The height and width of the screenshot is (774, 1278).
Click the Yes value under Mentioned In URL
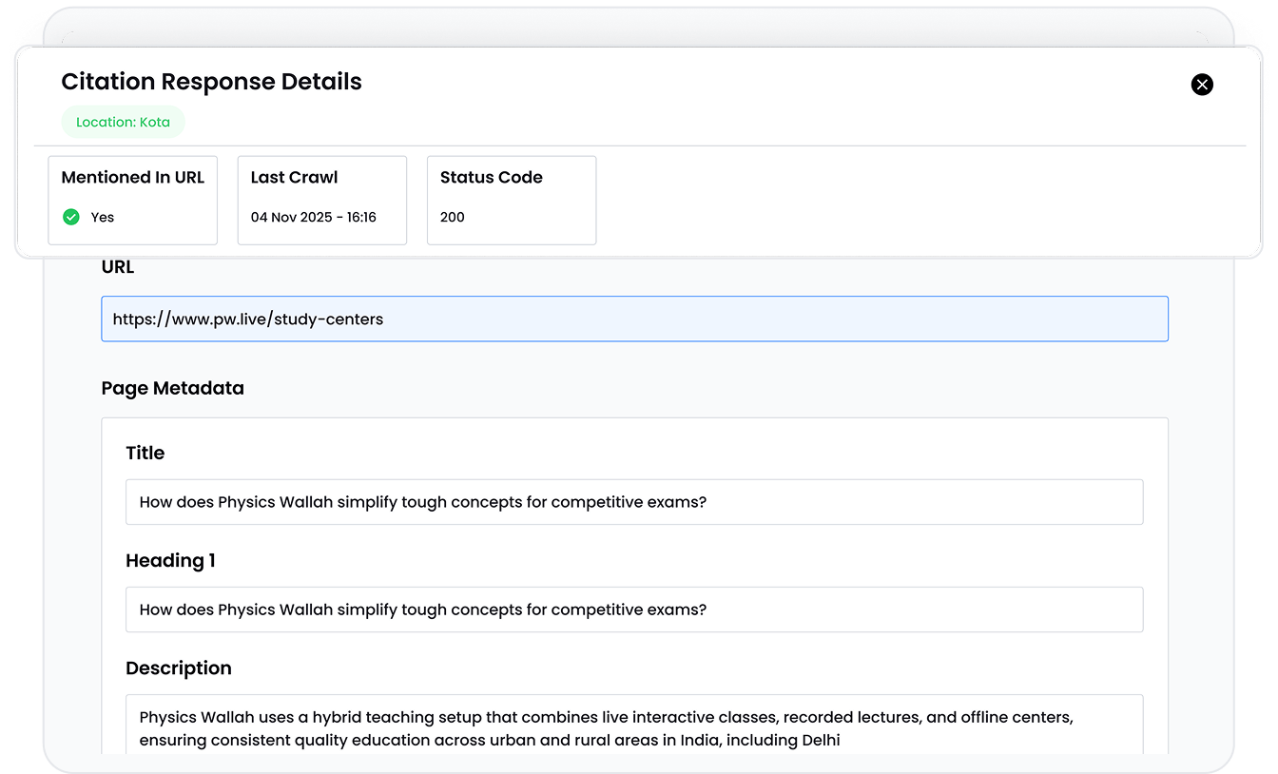click(x=103, y=217)
